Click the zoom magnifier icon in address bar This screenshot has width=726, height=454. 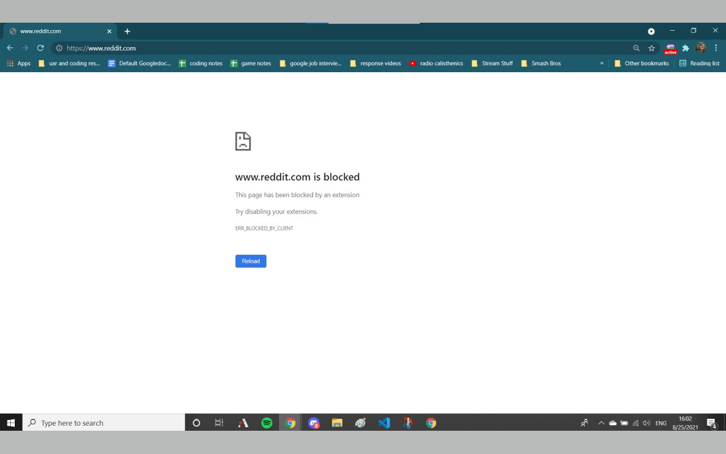[636, 48]
